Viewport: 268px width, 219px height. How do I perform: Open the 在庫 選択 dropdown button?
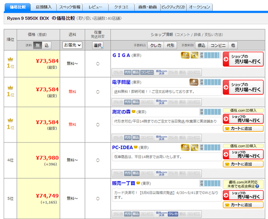coord(98,45)
